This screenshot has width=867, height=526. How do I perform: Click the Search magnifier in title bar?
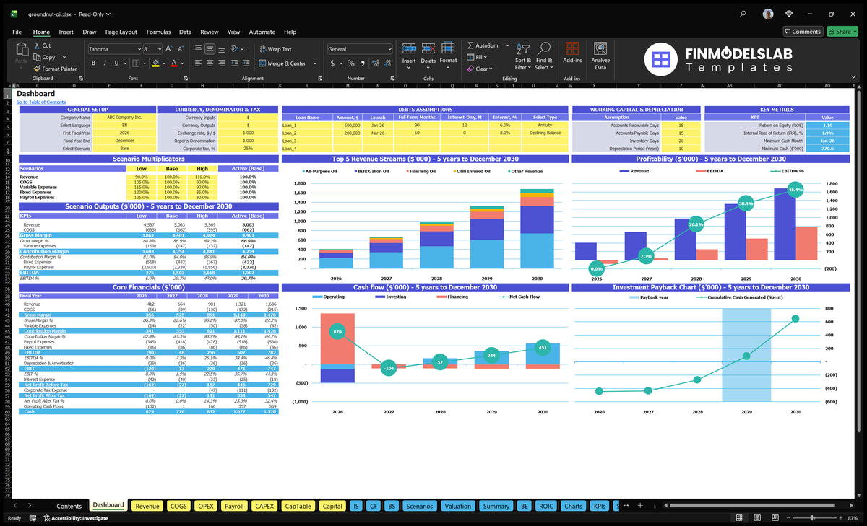[x=743, y=14]
